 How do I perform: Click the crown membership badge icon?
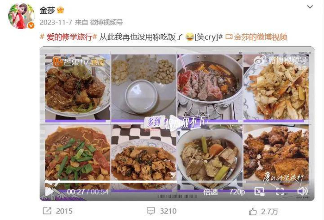point(60,10)
